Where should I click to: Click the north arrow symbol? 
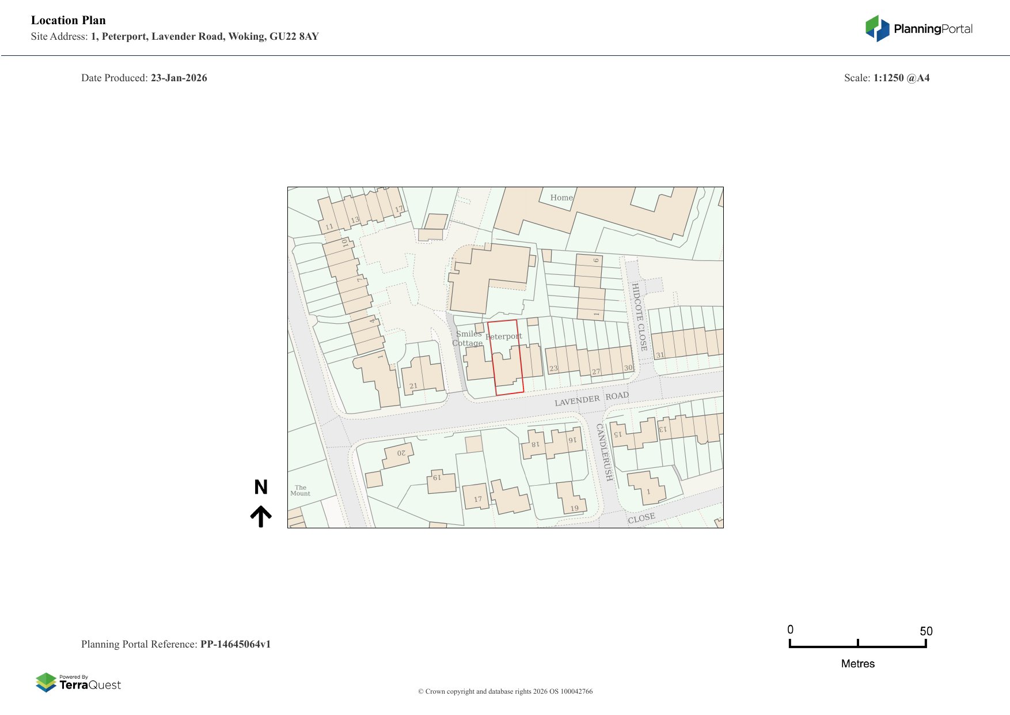tap(261, 516)
